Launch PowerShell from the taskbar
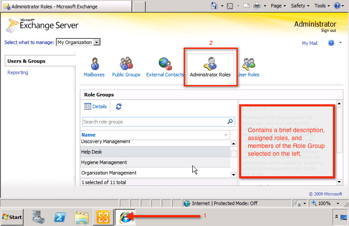 click(60, 217)
